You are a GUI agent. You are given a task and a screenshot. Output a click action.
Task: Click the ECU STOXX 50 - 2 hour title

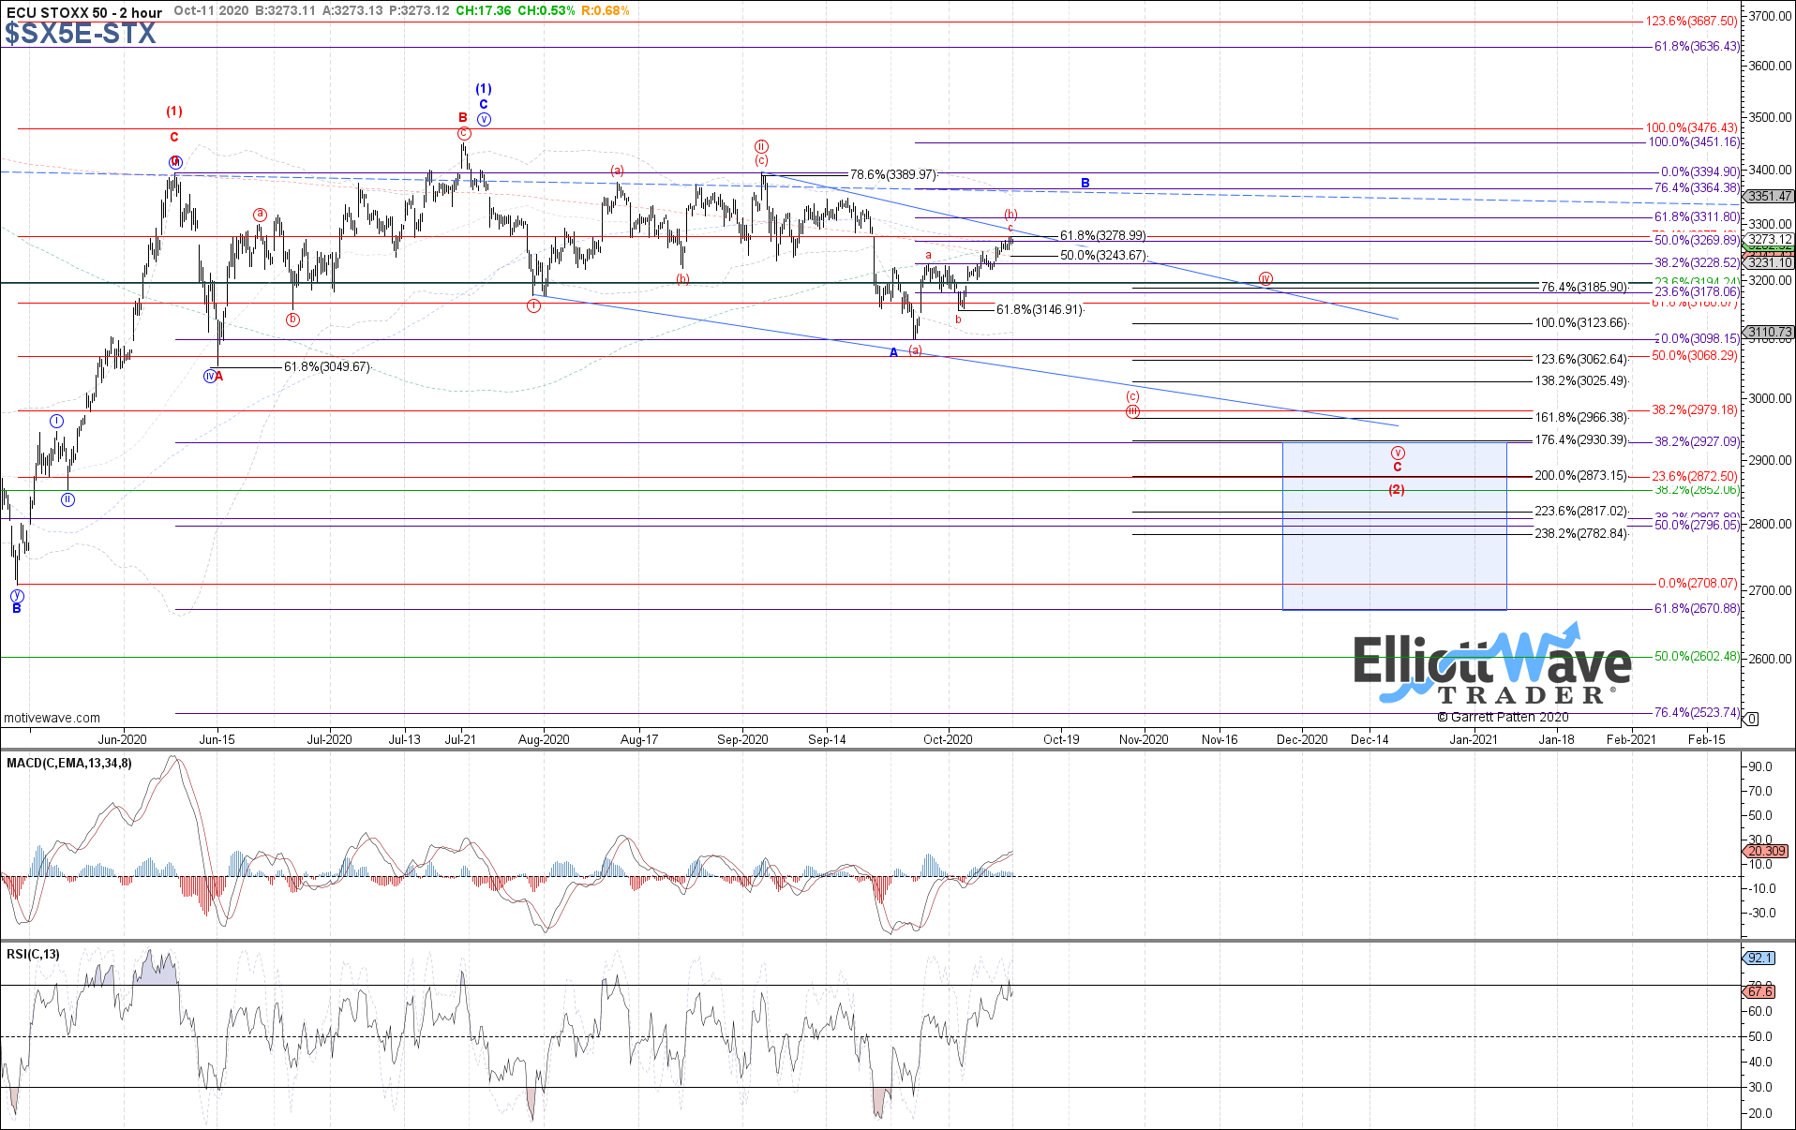click(x=84, y=12)
